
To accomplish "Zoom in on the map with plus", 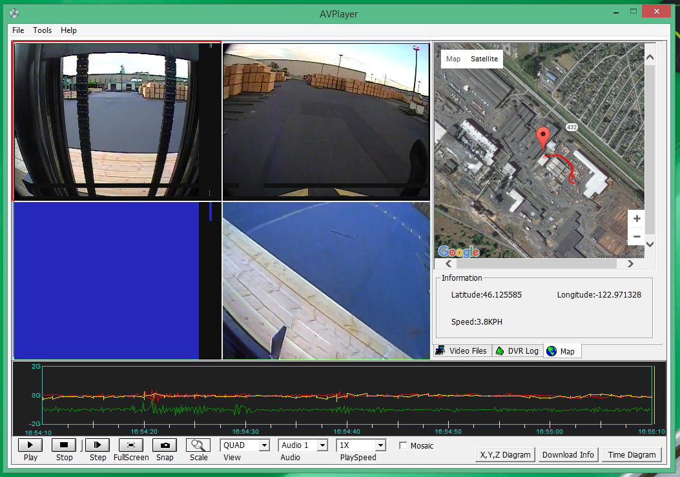I will (x=637, y=219).
